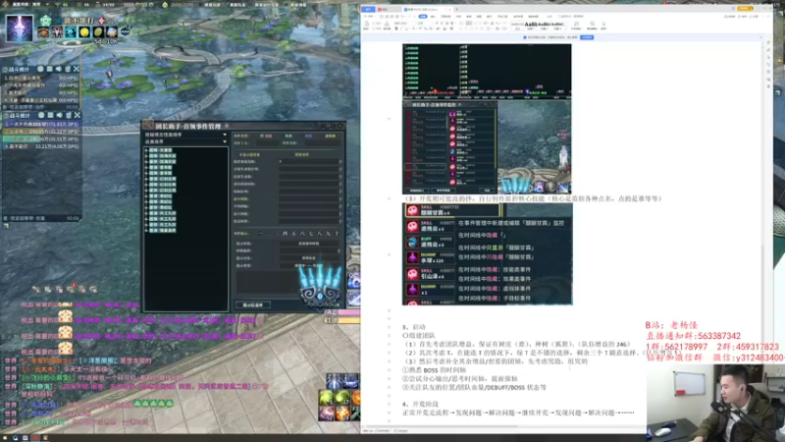Click the skill list image in the document

pos(487,253)
